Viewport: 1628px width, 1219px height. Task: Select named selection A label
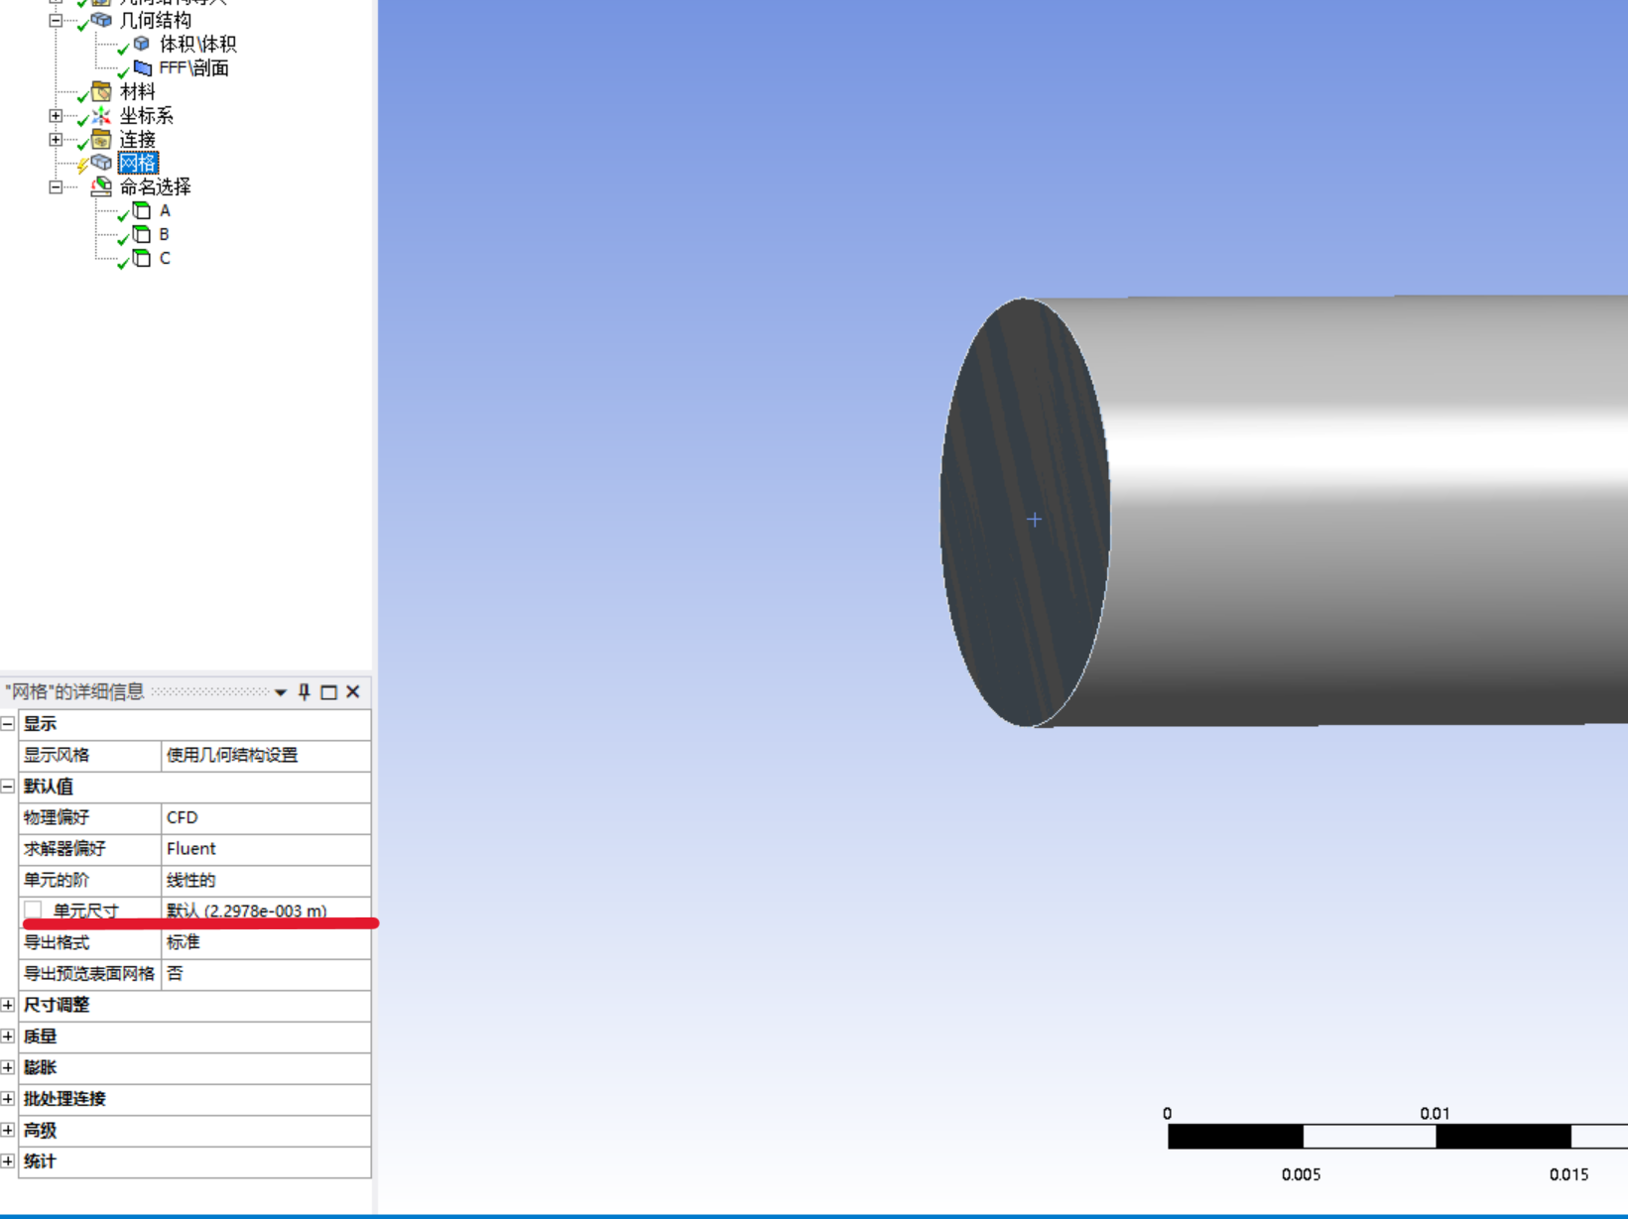point(165,210)
